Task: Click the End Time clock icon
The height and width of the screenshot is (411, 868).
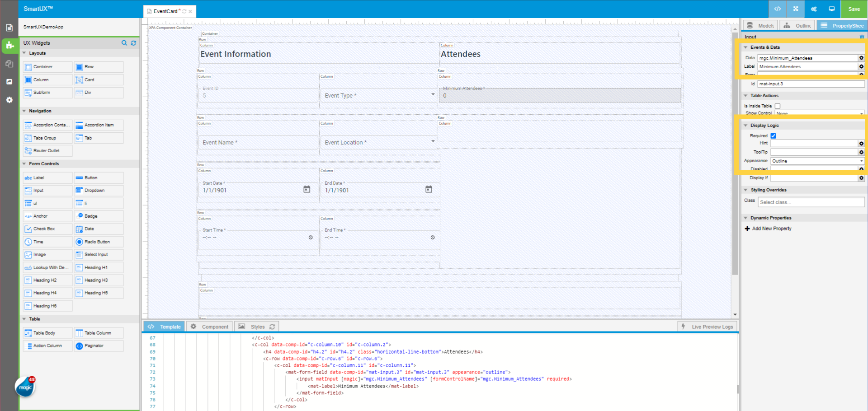Action: (433, 238)
